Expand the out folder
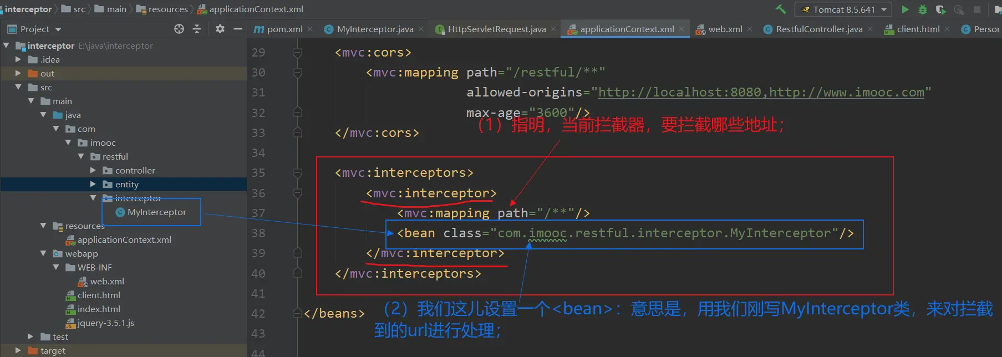The image size is (1002, 357). 18,73
